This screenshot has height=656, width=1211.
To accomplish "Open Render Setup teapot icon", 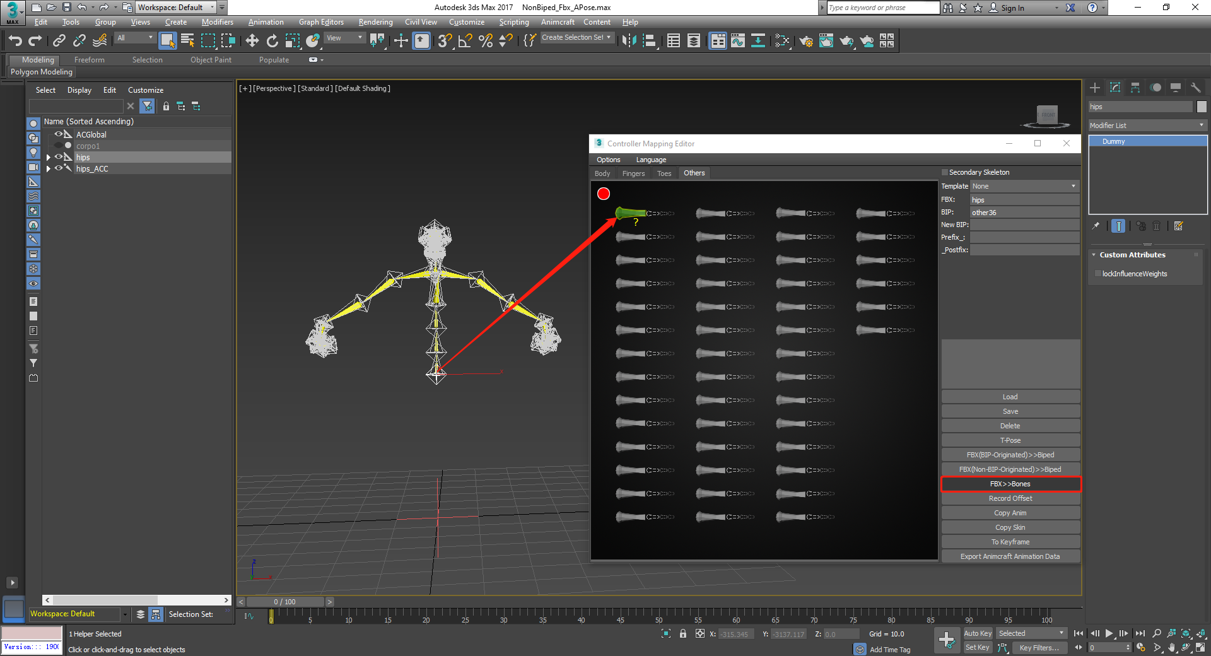I will tap(806, 41).
